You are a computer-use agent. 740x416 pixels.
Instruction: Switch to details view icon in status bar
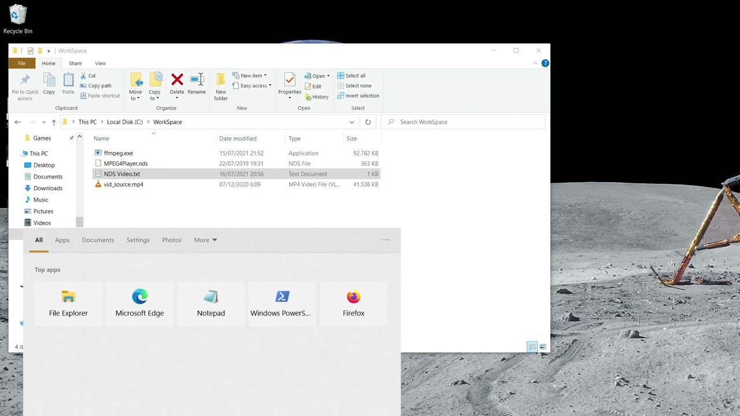pos(532,347)
